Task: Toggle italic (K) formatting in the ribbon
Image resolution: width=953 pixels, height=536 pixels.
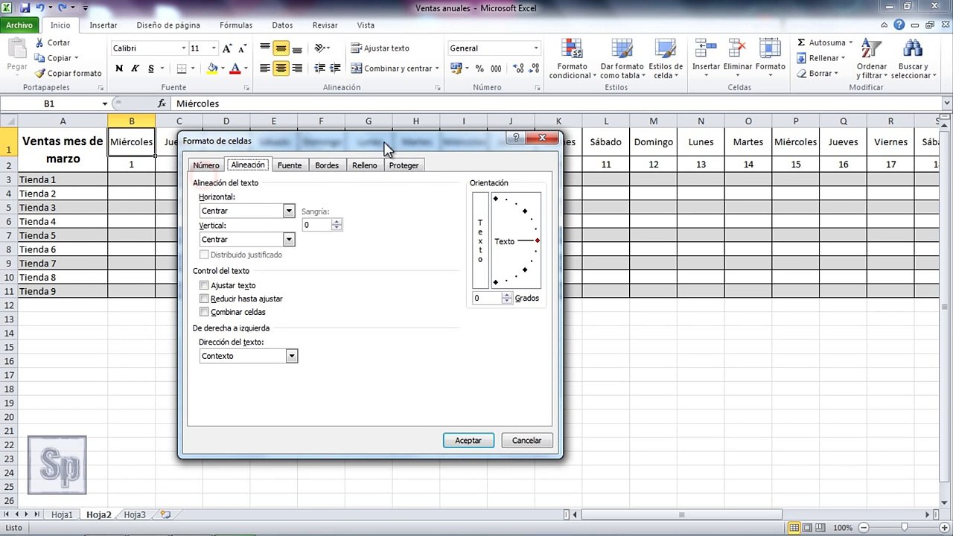Action: 135,68
